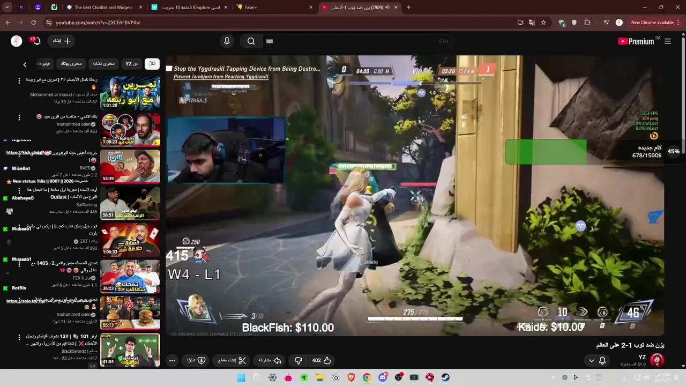
Task: Switch to the Fasel+ tab
Action: (274, 8)
